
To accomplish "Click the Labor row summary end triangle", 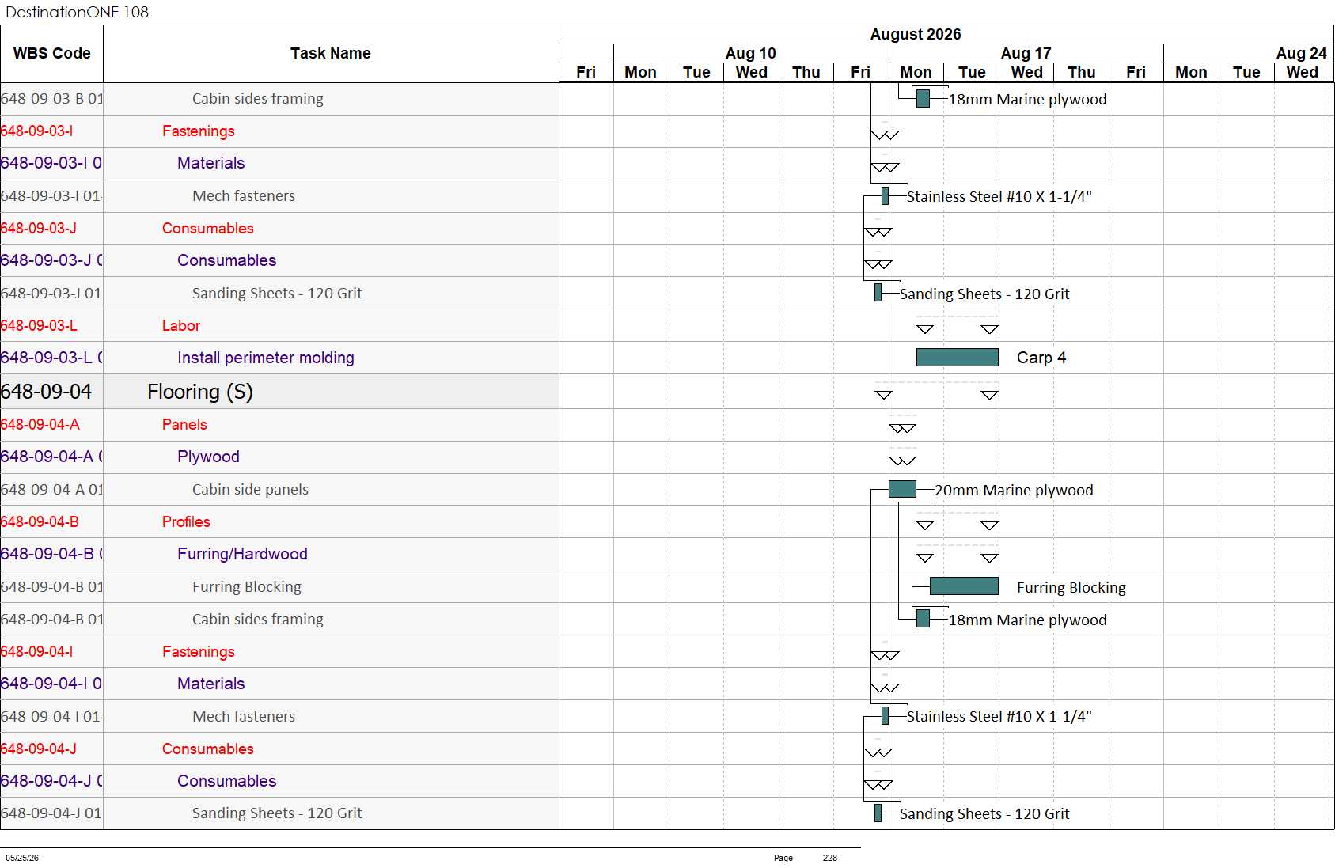I will [989, 329].
